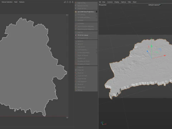
Task: Open the Display menu in viewport
Action: click(x=116, y=2)
